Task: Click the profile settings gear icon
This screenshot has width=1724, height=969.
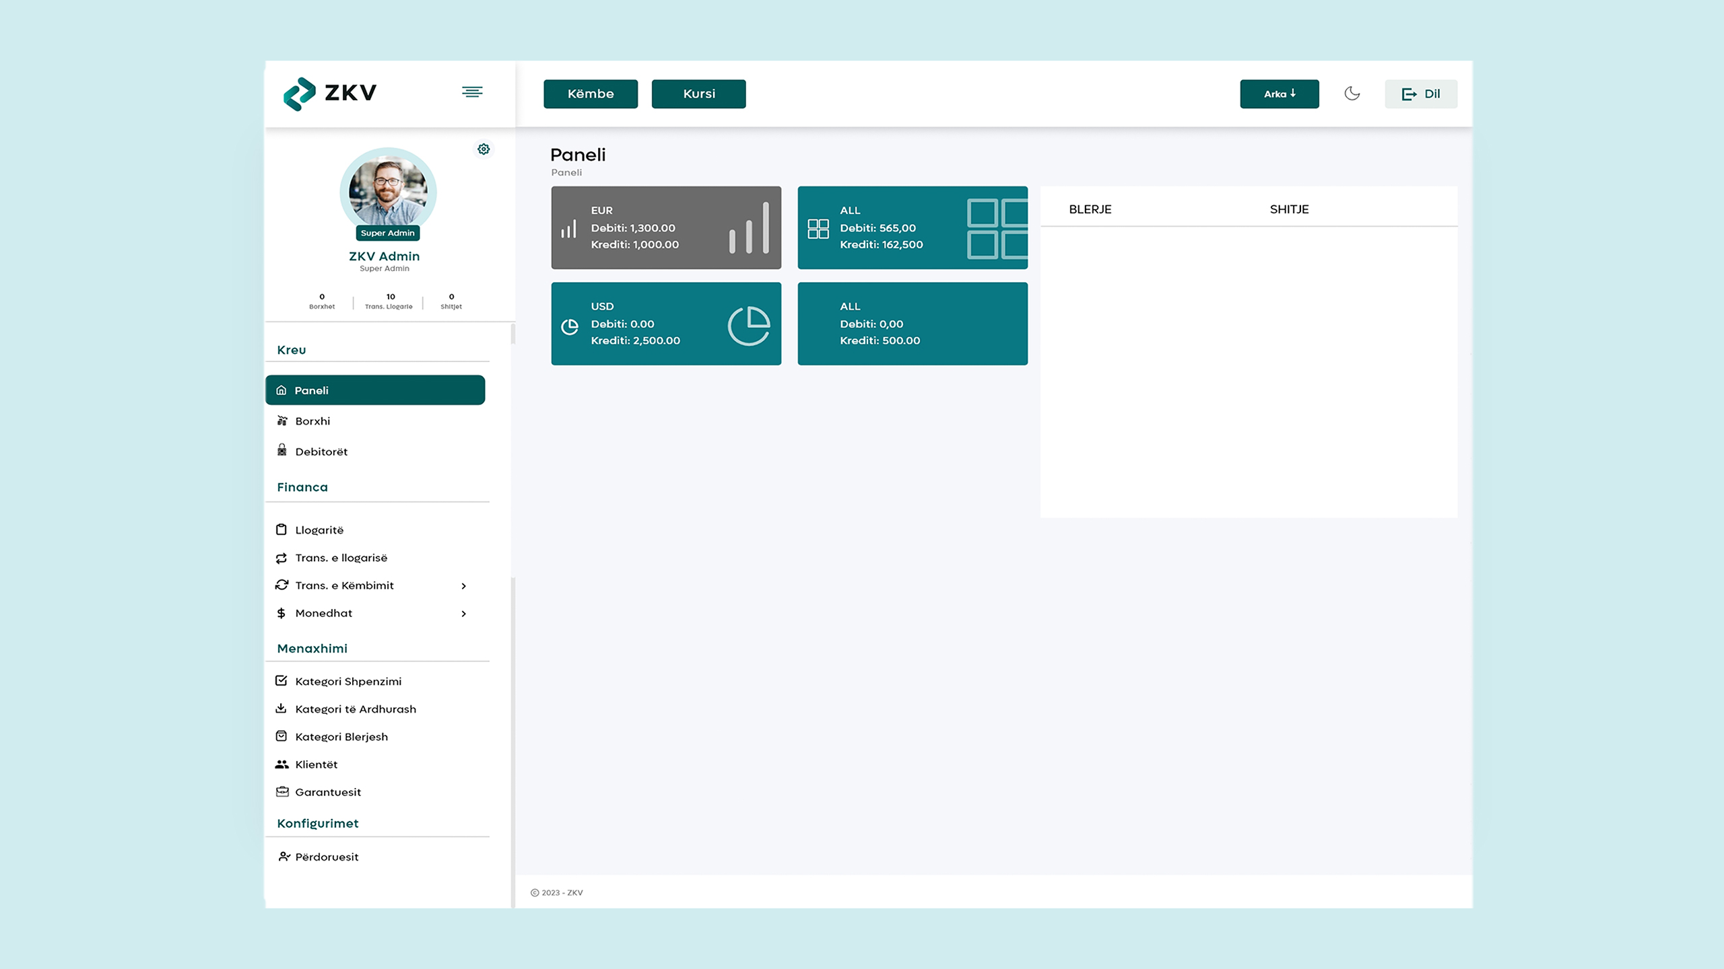Action: pos(484,149)
